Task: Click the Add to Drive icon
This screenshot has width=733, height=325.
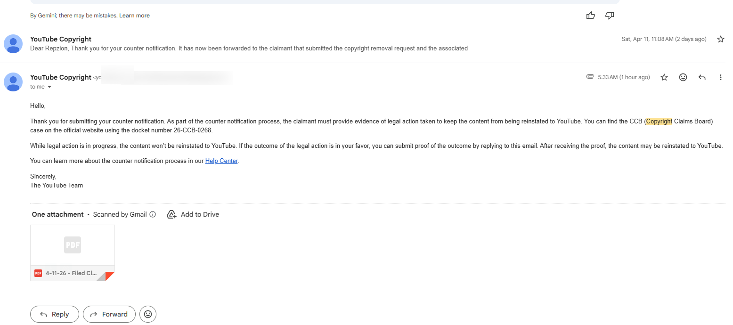Action: (x=171, y=215)
